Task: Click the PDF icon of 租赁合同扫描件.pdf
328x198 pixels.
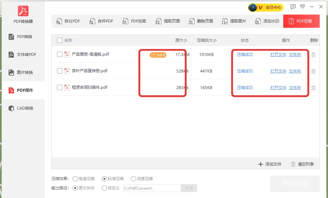Action: tap(67, 87)
